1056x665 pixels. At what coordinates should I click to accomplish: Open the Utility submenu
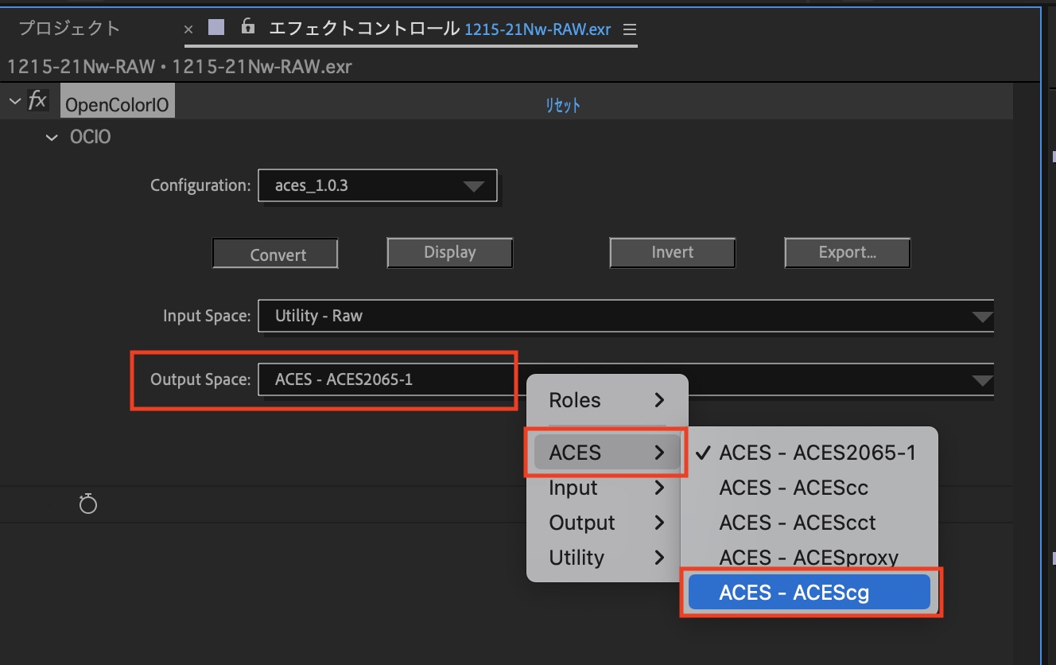pos(606,558)
